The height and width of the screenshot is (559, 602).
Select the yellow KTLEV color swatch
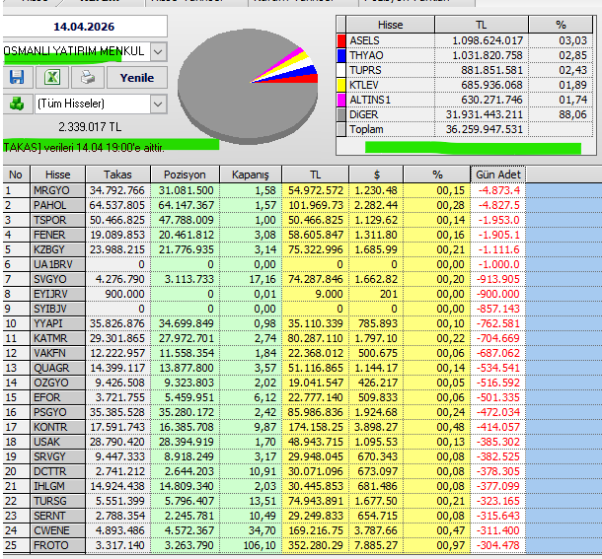coord(340,85)
